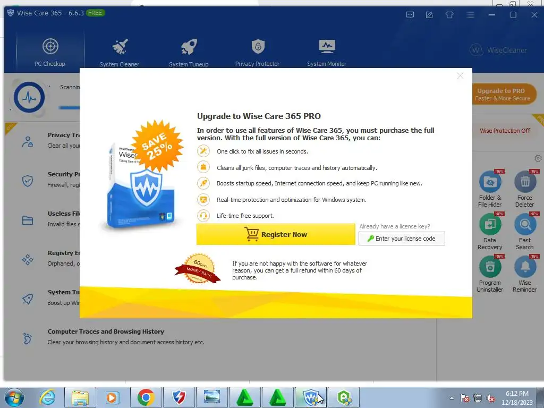Click the wrench one-click fix icon
Image resolution: width=544 pixels, height=408 pixels.
pos(203,151)
